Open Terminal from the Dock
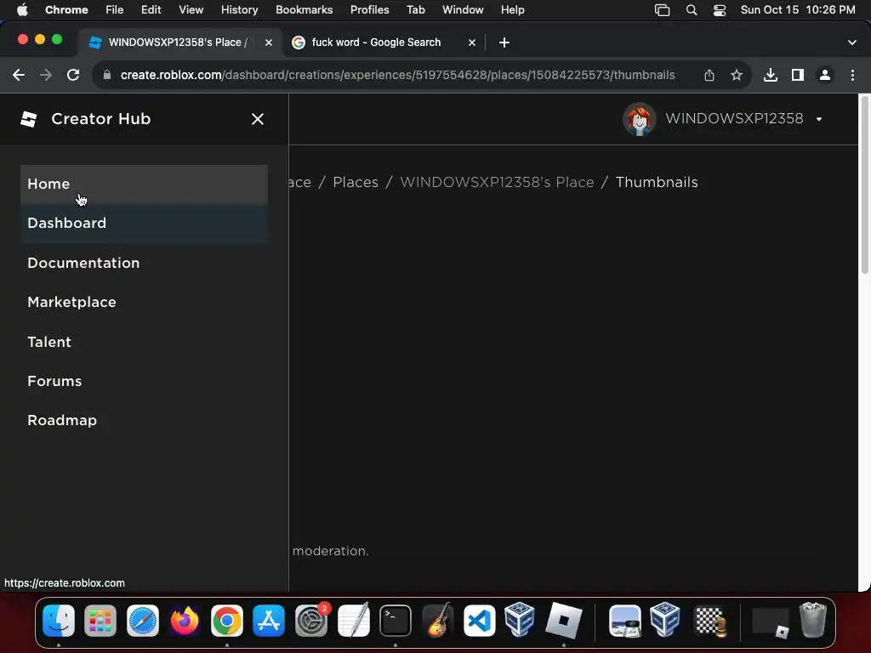The image size is (871, 653). point(396,620)
